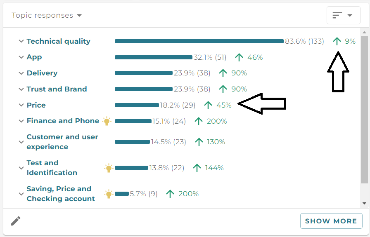The image size is (370, 237).
Task: Click lightbulb icon next to Finance and Phone
Action: pos(107,121)
